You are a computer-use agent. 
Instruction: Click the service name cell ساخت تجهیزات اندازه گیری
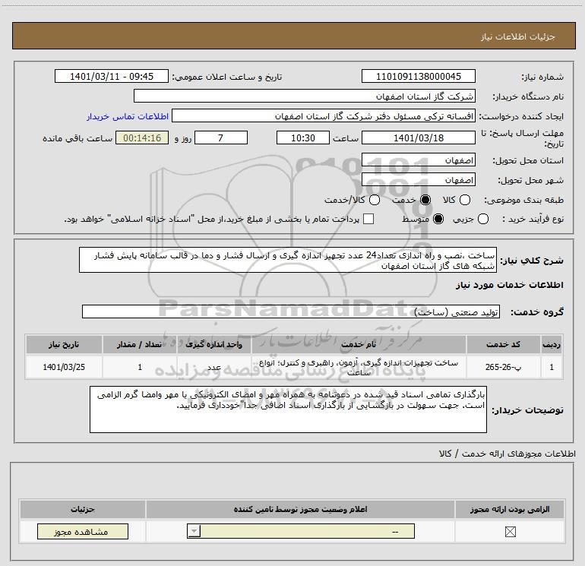(x=359, y=367)
